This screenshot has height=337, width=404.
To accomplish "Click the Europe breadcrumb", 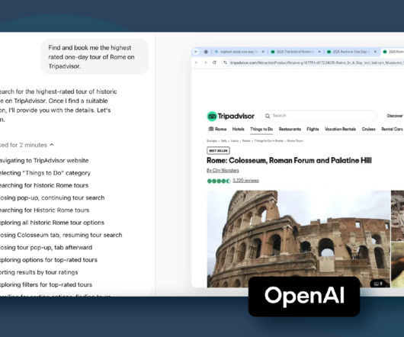I will 212,141.
